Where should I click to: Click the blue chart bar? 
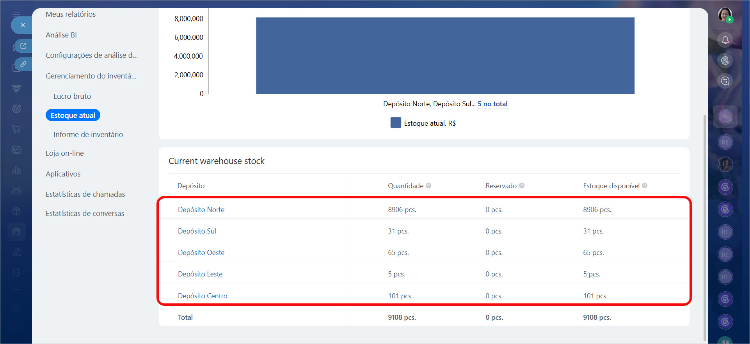point(445,55)
